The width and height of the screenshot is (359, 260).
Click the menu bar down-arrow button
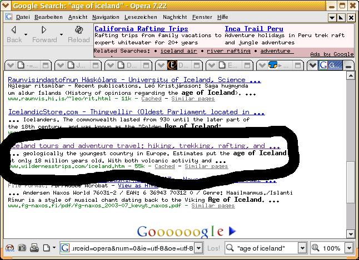pos(332,18)
